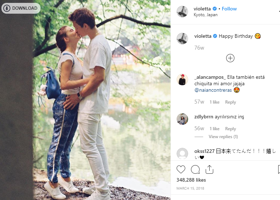Open comments with the speech bubble icon
This screenshot has width=280, height=200.
click(x=195, y=169)
